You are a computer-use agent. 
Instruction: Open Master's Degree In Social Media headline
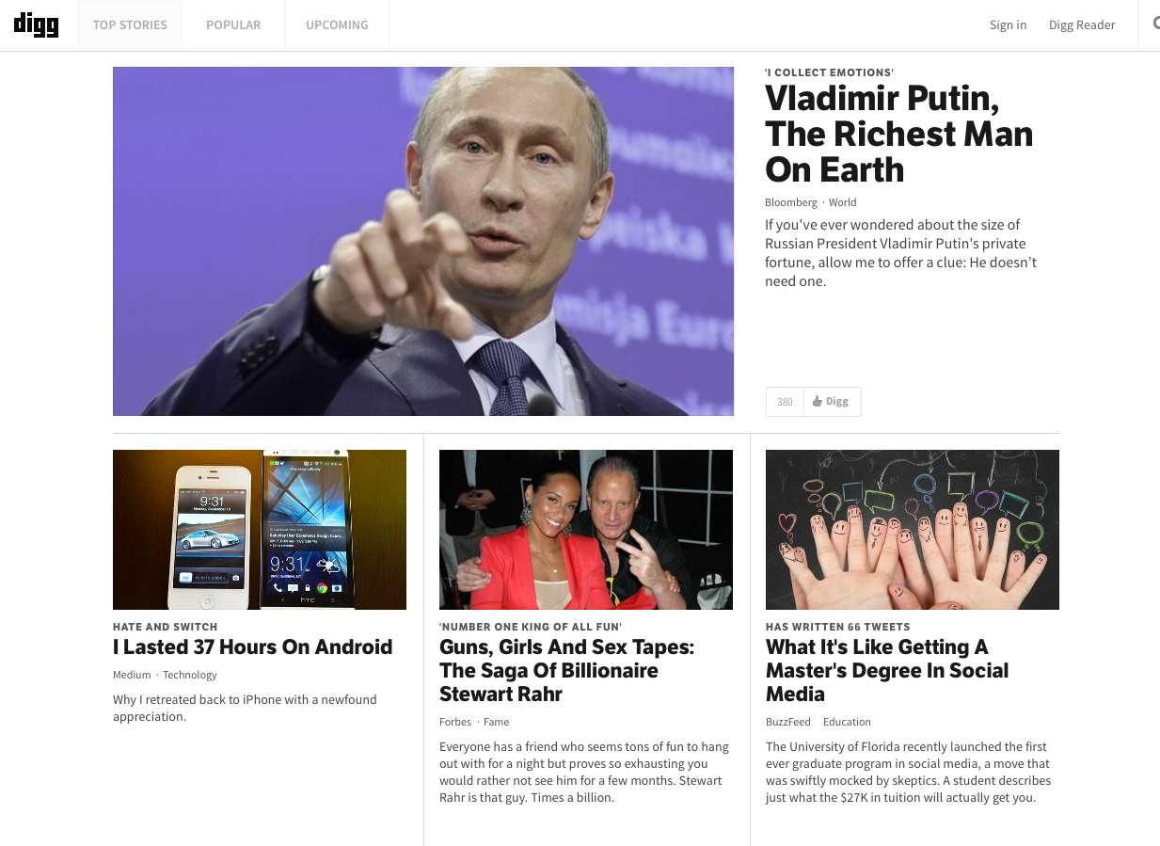[887, 671]
